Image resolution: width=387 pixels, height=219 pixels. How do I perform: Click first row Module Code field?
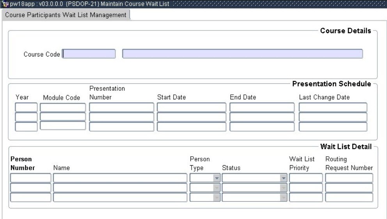point(63,107)
